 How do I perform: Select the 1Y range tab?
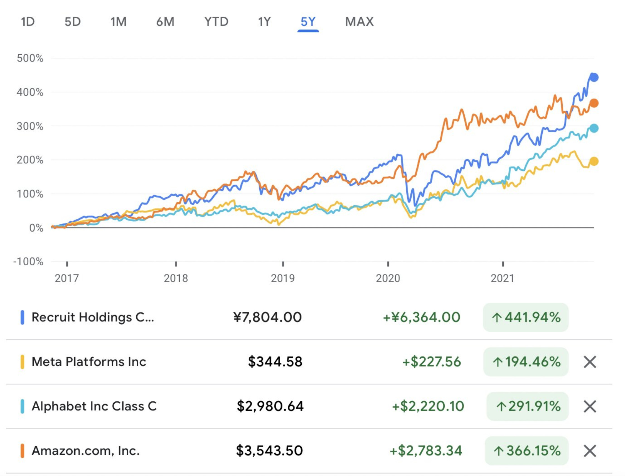[x=265, y=22]
